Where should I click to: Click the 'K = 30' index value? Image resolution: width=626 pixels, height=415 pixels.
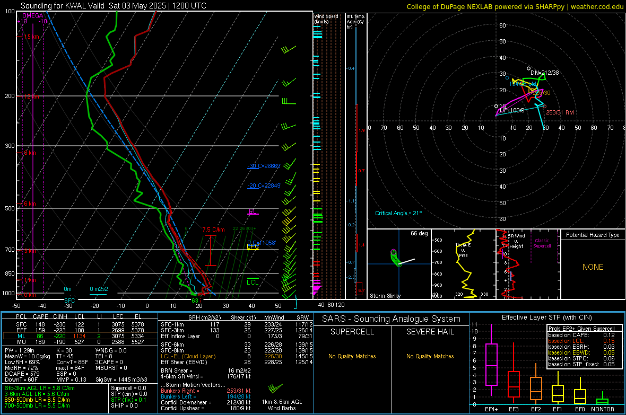[64, 350]
